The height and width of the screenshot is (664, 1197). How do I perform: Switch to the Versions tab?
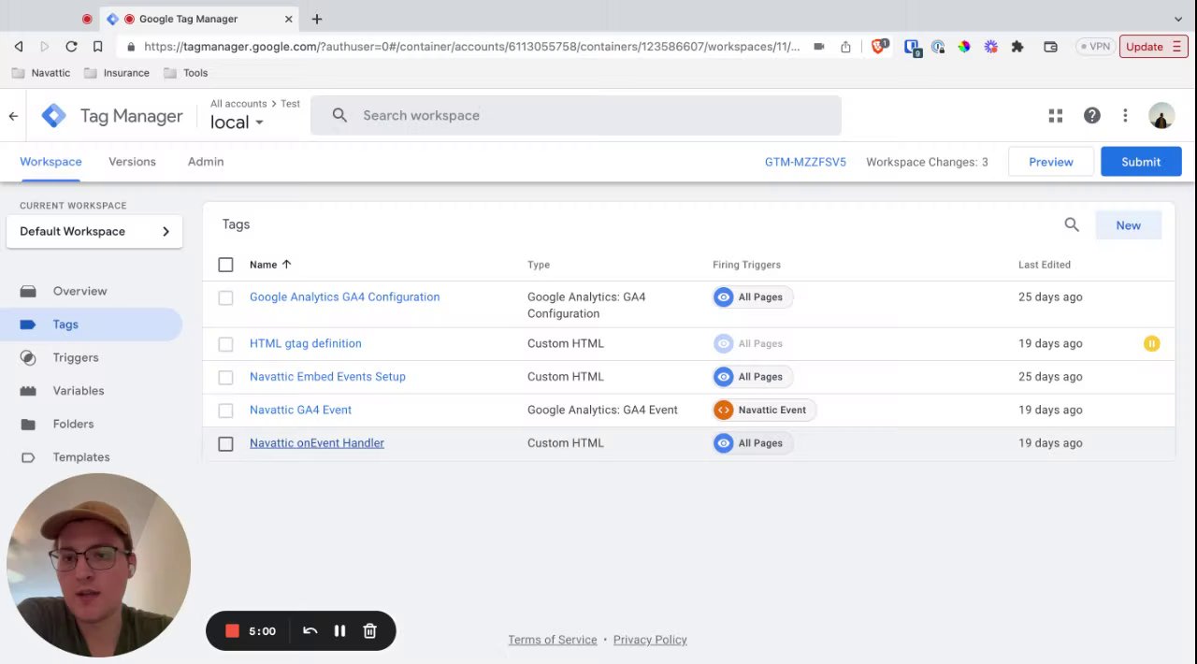point(132,162)
